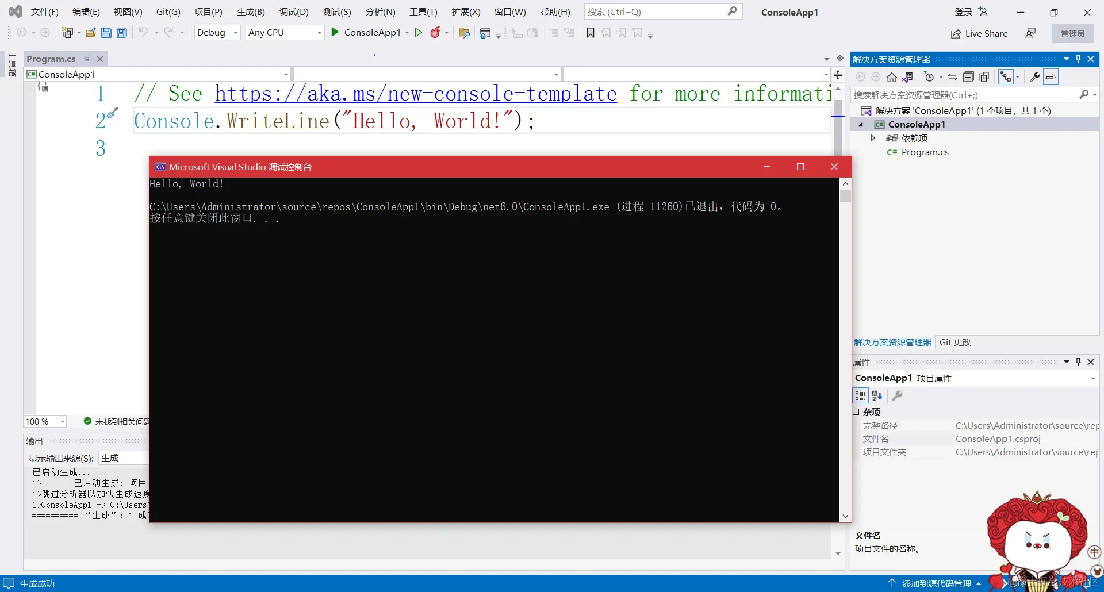The height and width of the screenshot is (592, 1104).
Task: Open the 工具箱 side tab
Action: tap(12, 64)
